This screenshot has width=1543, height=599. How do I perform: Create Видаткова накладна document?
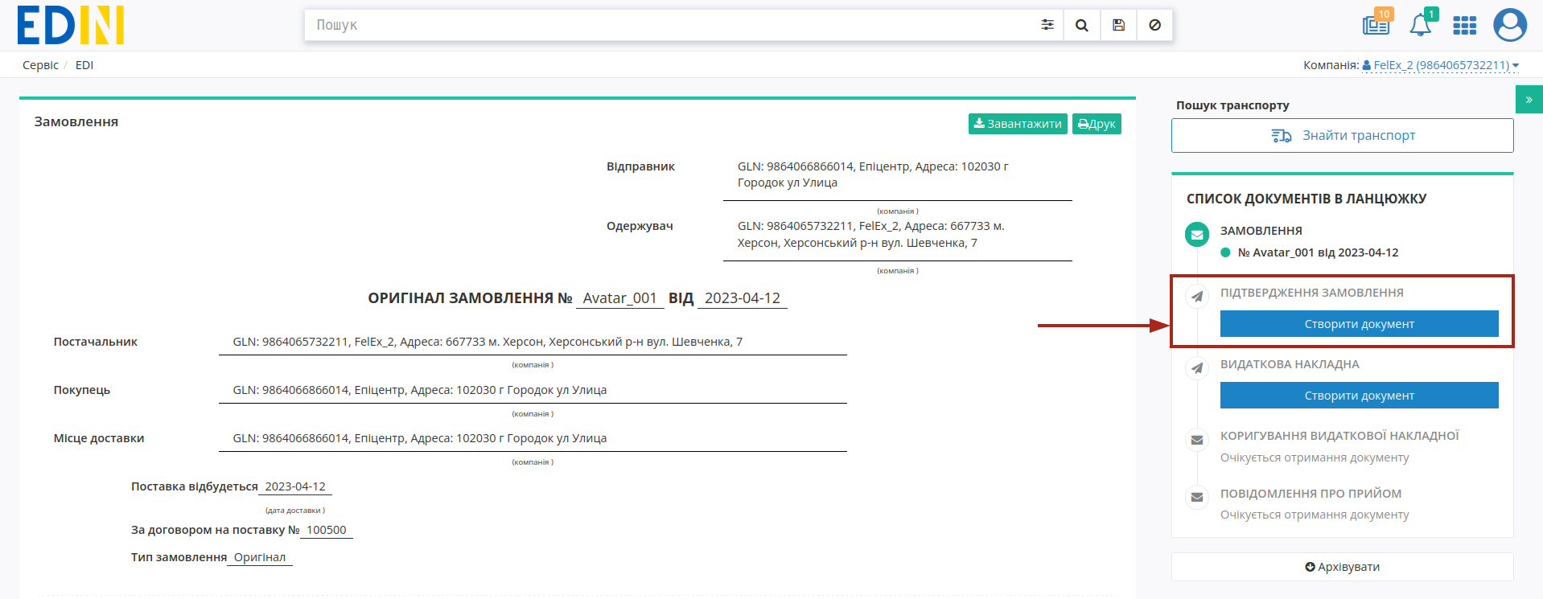(x=1359, y=395)
